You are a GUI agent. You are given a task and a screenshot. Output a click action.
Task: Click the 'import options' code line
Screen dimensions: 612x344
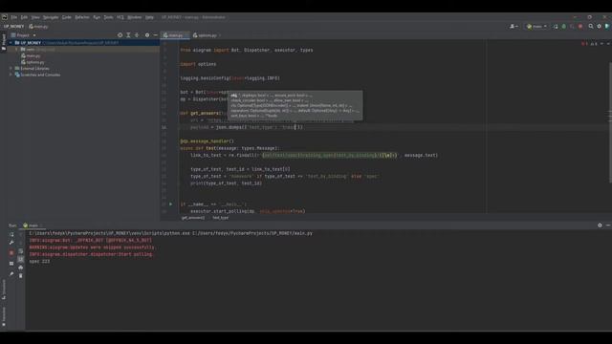[x=198, y=64]
